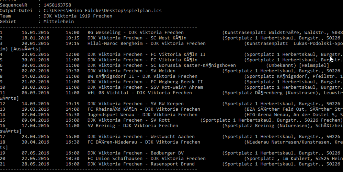Click the RG Wesseling match entry

pyautogui.click(x=135, y=33)
